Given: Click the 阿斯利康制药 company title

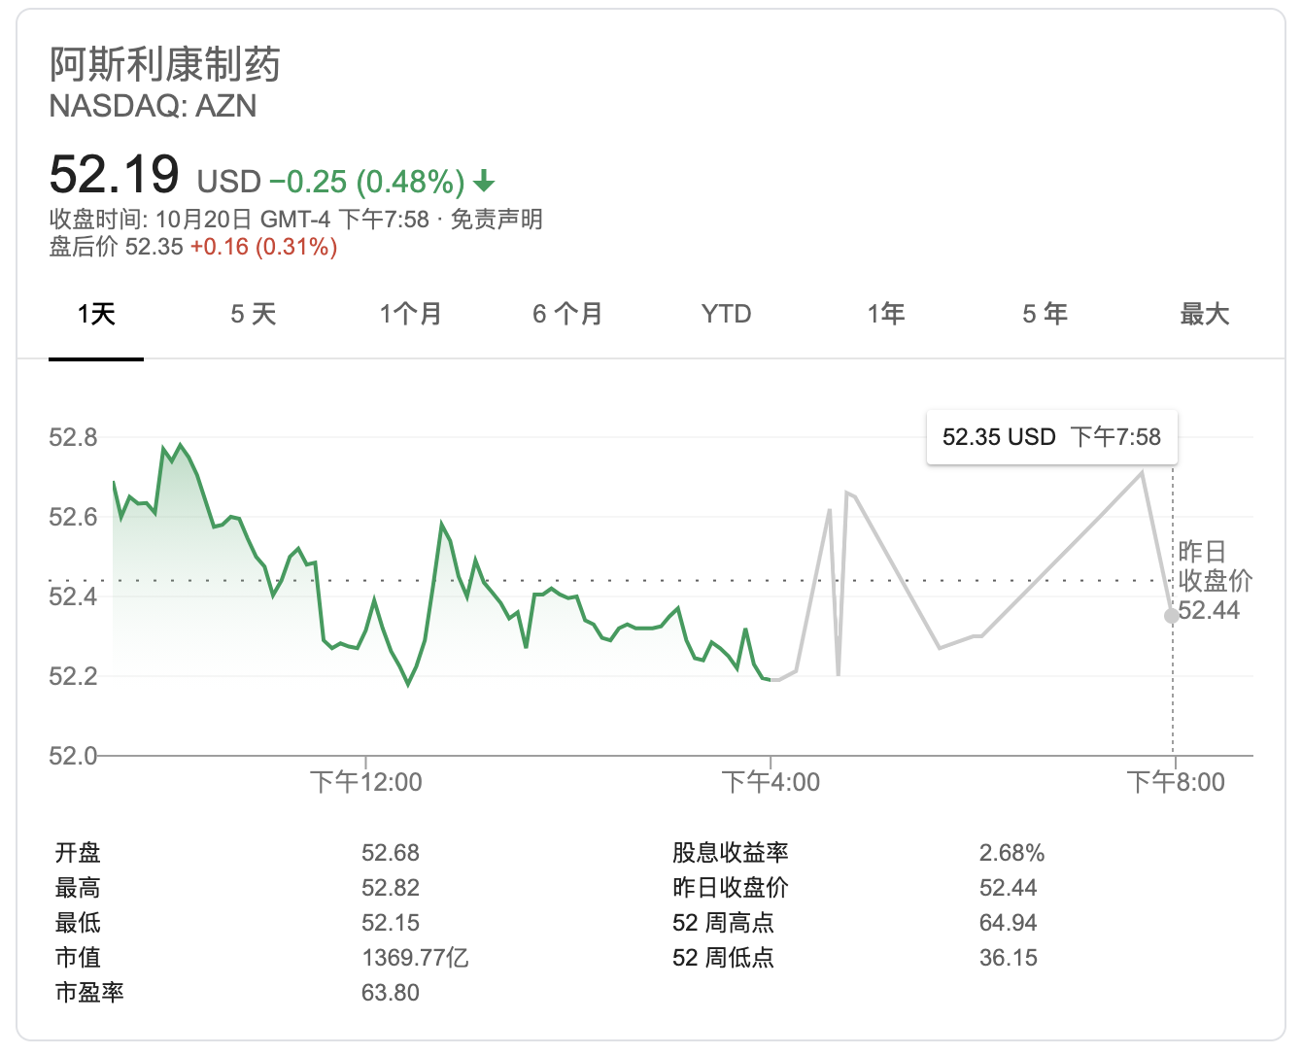Looking at the screenshot, I should coord(165,64).
